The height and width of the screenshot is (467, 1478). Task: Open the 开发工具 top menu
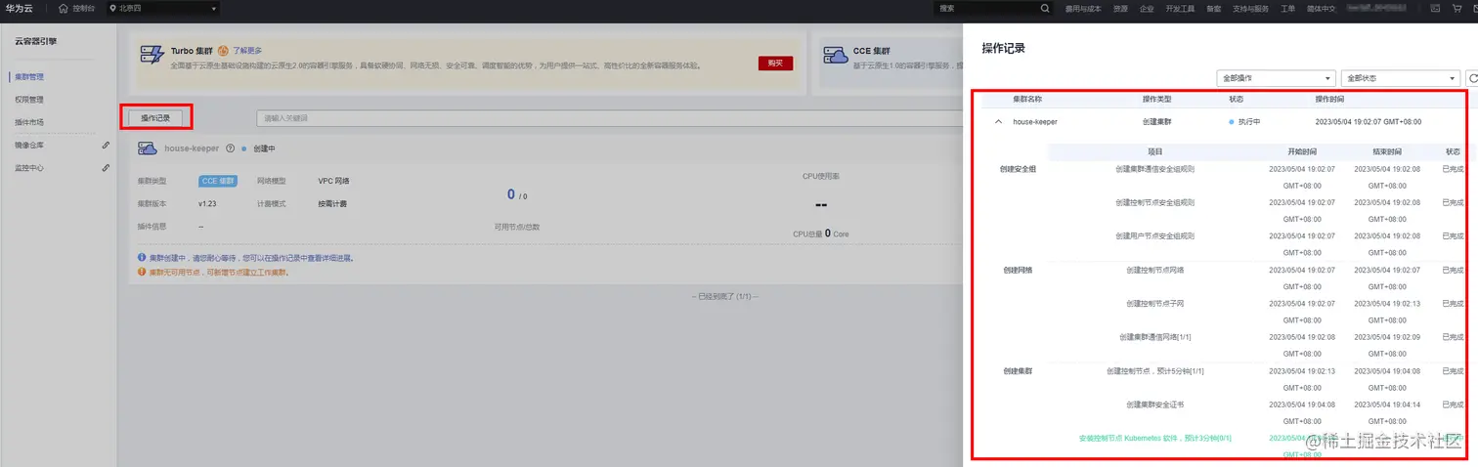[1181, 9]
